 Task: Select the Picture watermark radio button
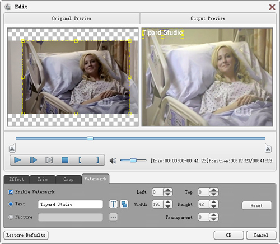click(11, 217)
